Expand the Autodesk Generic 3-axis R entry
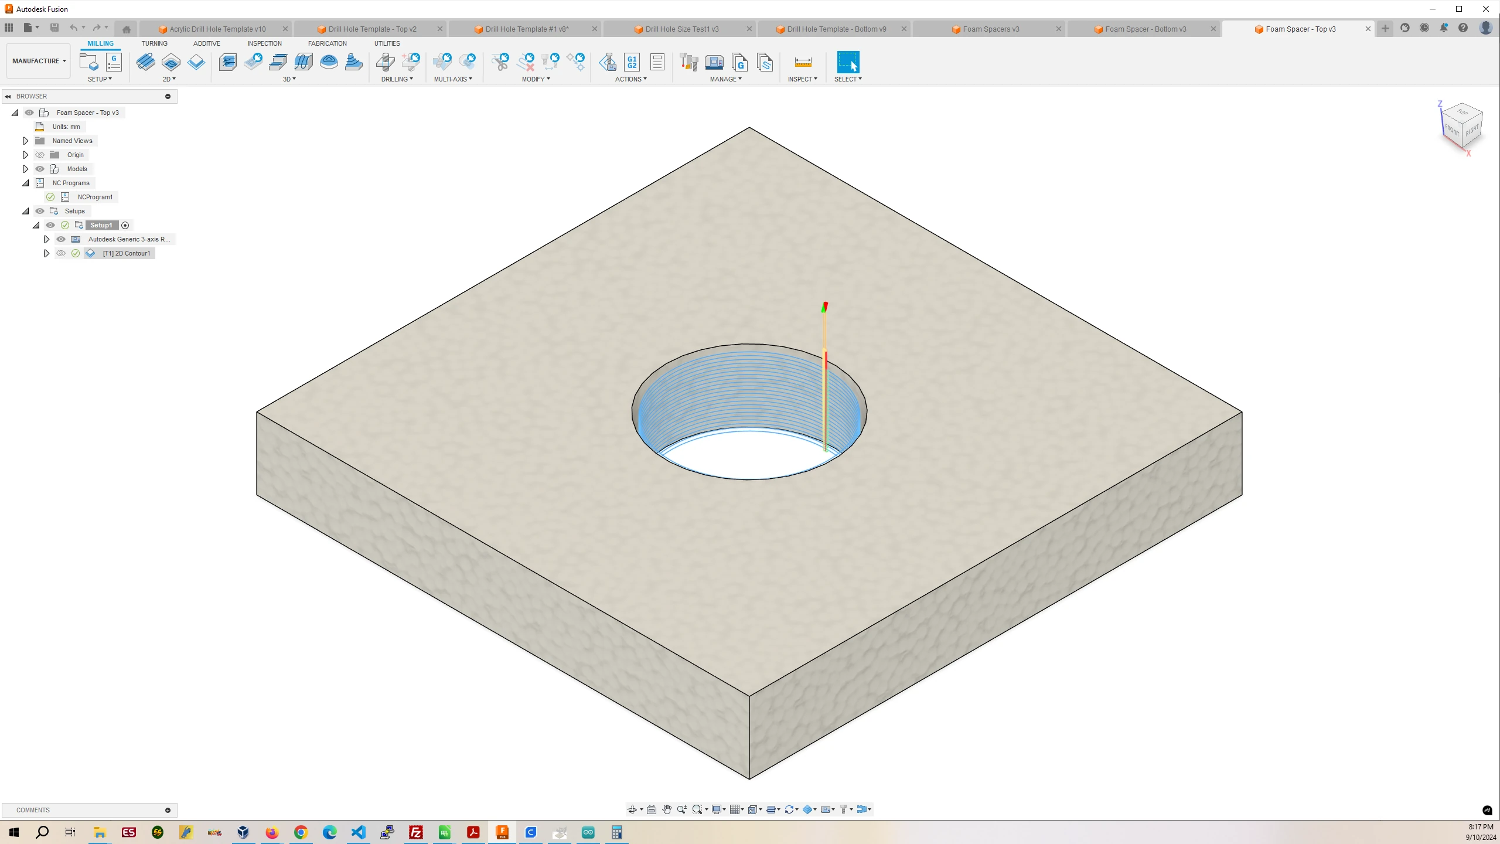The height and width of the screenshot is (844, 1500). (x=45, y=239)
